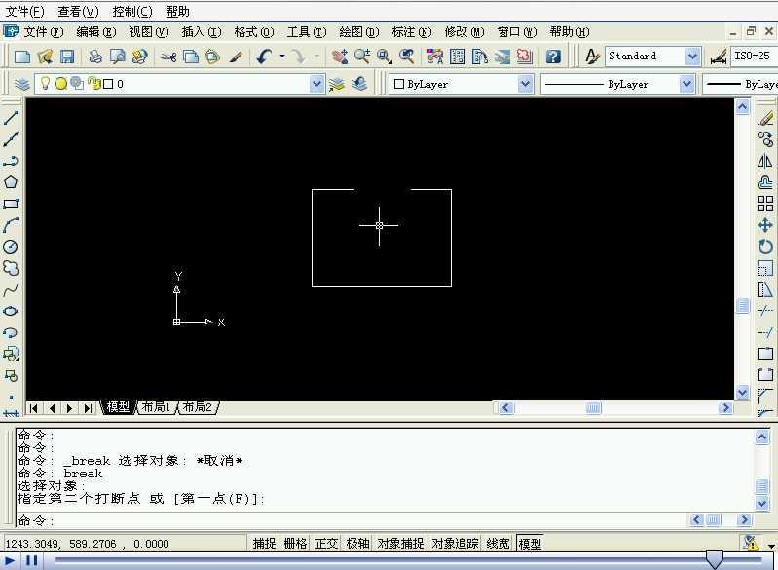Screen dimensions: 778x570
Task: Select the Trim tool
Action: coord(765,311)
